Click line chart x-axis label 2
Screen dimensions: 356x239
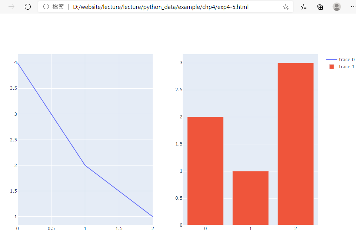click(x=153, y=229)
